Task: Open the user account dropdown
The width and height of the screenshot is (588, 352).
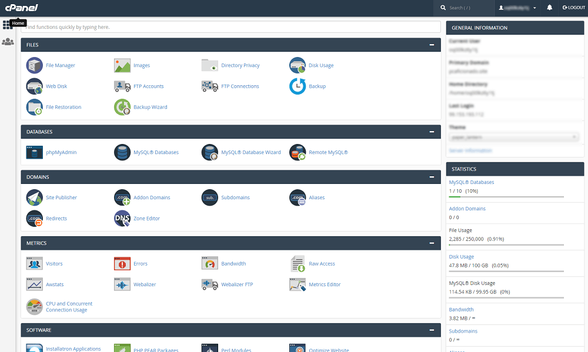Action: [x=517, y=8]
